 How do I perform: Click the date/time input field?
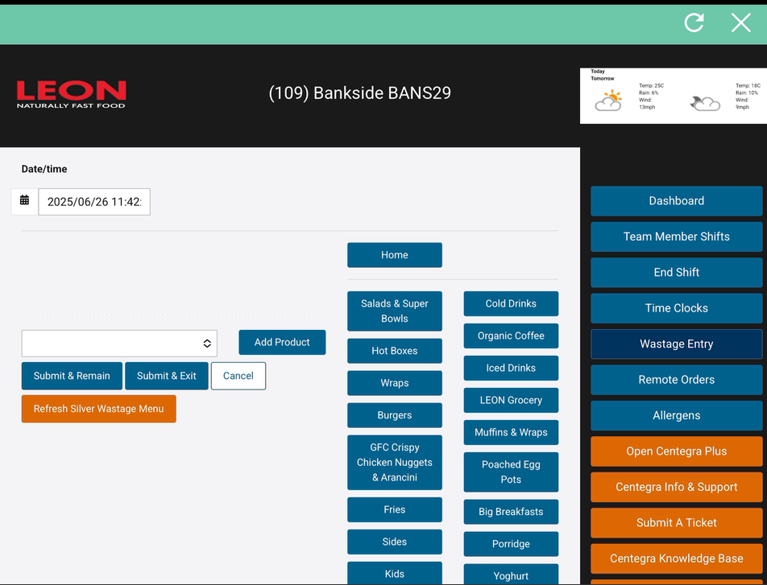click(94, 202)
